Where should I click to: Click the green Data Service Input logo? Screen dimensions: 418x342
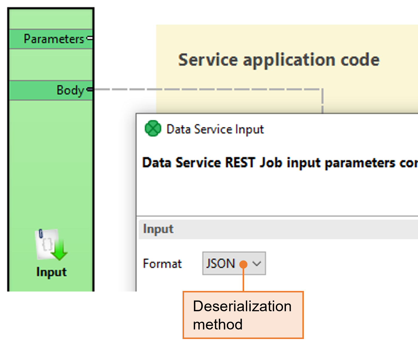coord(153,129)
